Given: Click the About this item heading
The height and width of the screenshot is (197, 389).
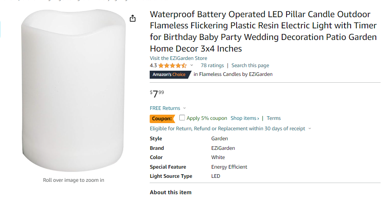Looking at the screenshot, I should (x=170, y=192).
